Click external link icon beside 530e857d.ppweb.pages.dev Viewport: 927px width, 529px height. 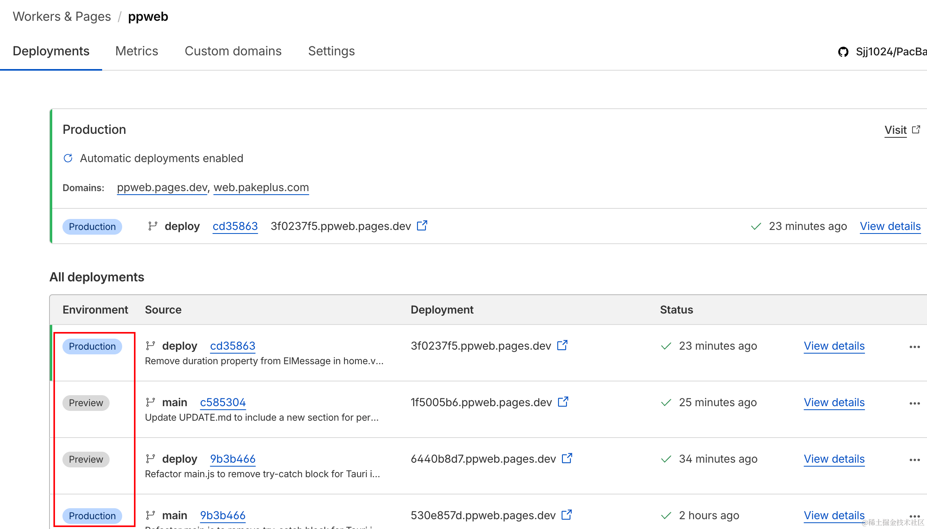coord(566,515)
